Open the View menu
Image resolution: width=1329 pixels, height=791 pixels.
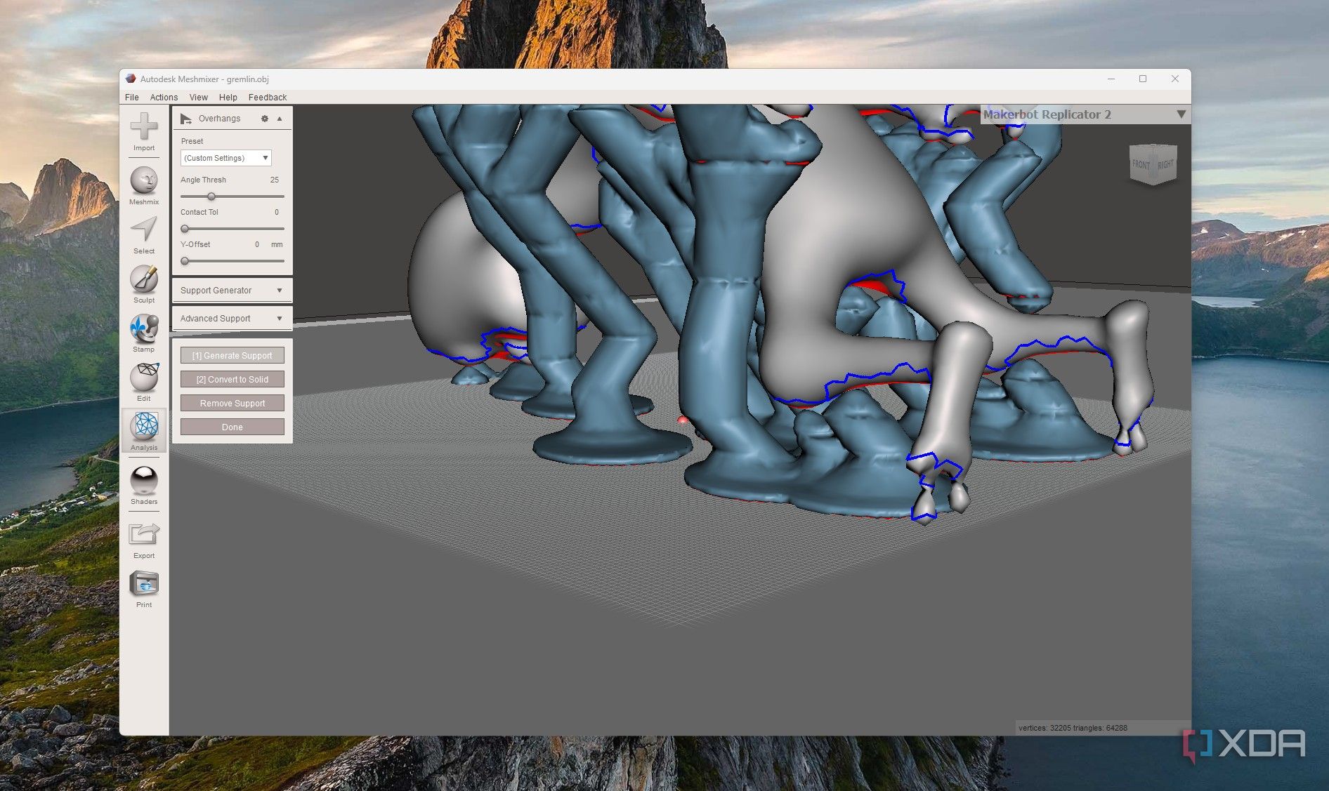click(x=199, y=98)
